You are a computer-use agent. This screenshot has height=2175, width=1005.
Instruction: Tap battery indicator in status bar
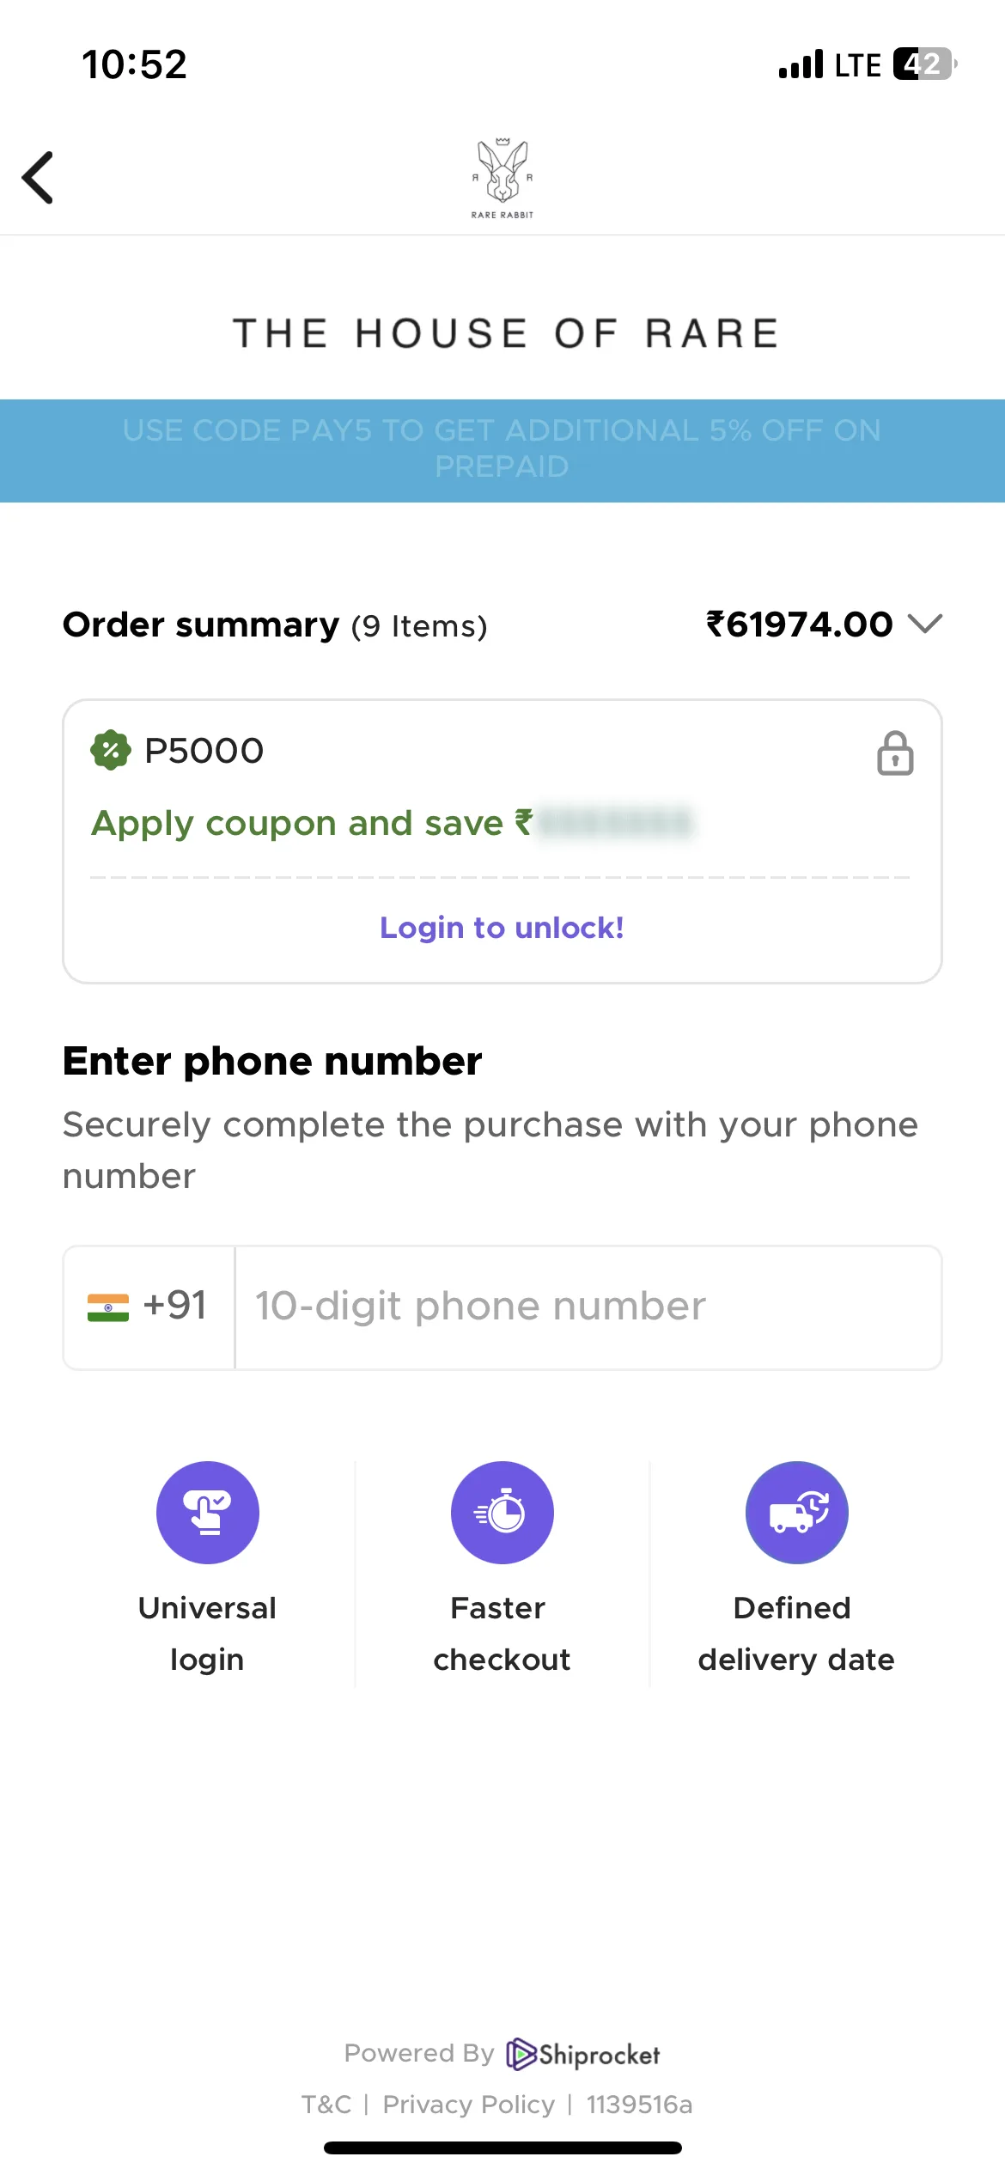(x=924, y=64)
